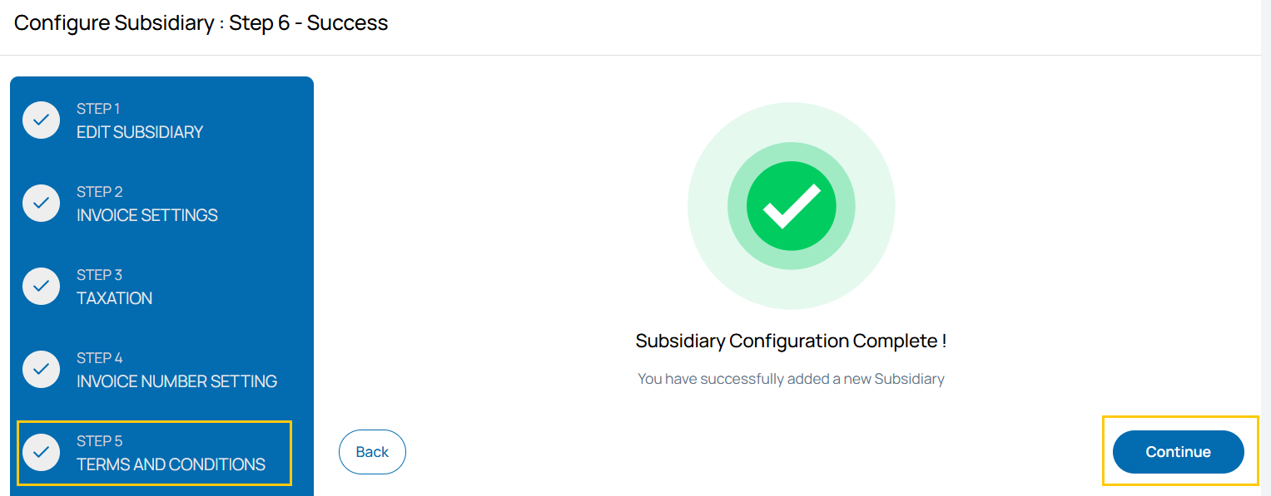Jump to Invoice Number Setting step

point(176,381)
